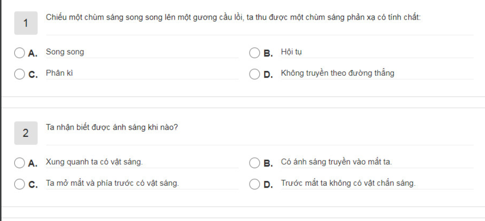Click the "Có ánh sáng truyền vào mắt ta" text
Viewport: 485px width, 221px height.
click(x=336, y=162)
